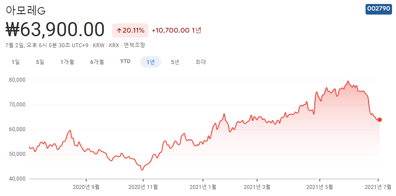
Task: Select the YTD range tab
Action: (125, 62)
